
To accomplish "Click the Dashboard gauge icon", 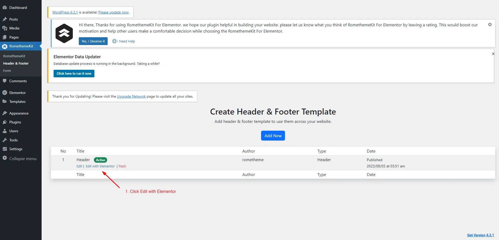I will pyautogui.click(x=5, y=8).
